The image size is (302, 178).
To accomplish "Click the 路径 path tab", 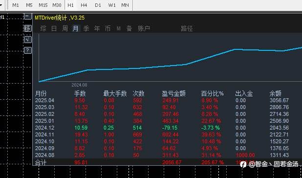I will 187,29.
